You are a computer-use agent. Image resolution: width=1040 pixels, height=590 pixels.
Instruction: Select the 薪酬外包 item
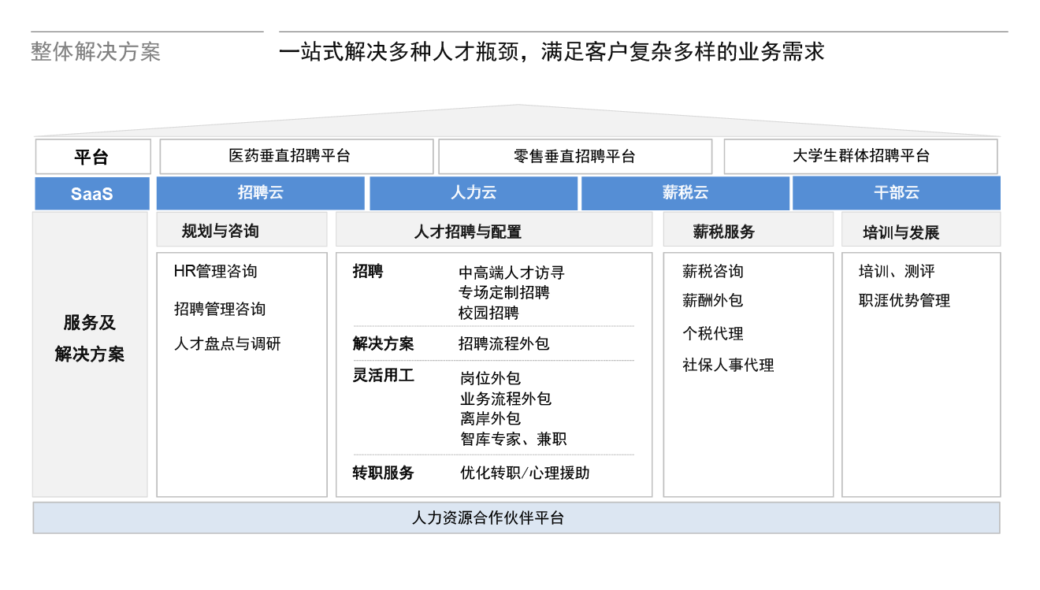(713, 301)
